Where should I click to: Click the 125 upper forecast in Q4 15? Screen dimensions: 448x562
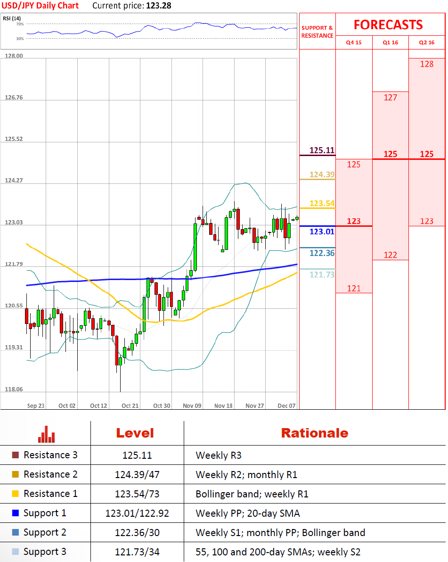[x=354, y=165]
